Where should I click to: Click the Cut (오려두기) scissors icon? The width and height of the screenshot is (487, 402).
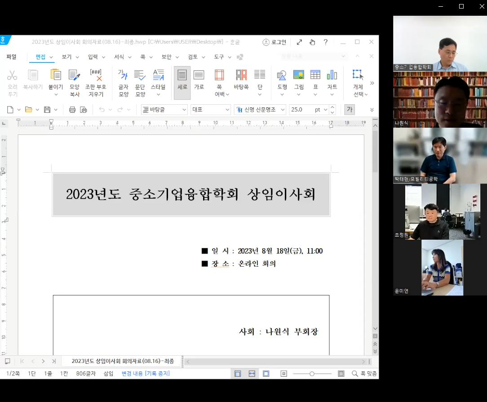[x=12, y=75]
